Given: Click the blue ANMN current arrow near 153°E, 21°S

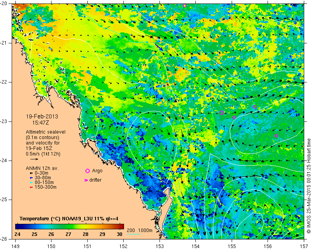Looking at the screenshot, I should coord(159,47).
